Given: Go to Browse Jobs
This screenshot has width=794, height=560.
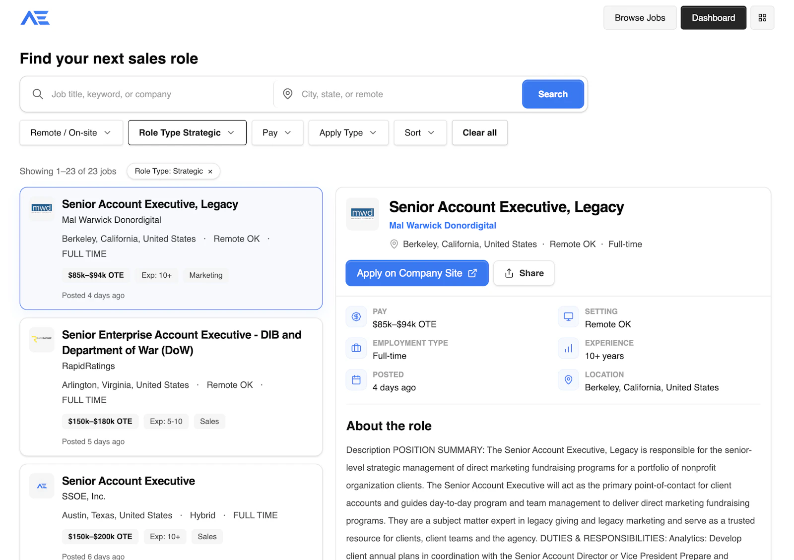Looking at the screenshot, I should (640, 18).
